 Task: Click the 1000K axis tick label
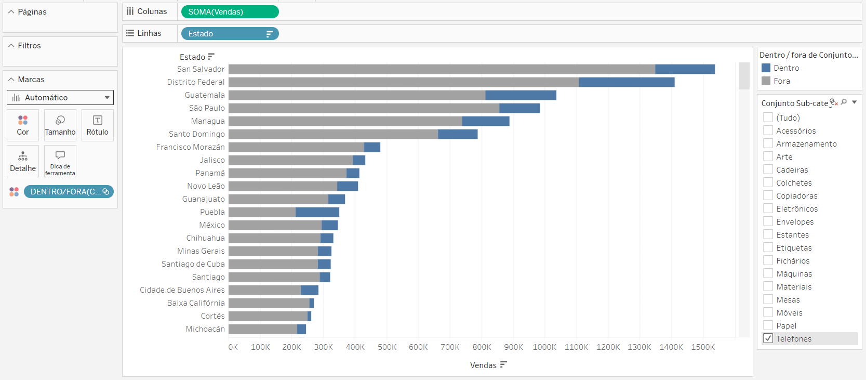(544, 347)
